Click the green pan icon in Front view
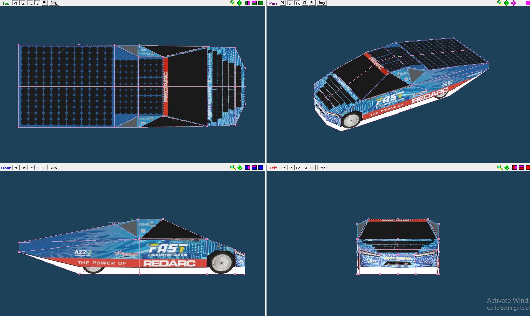Screen dimensions: 530x316 [240, 168]
